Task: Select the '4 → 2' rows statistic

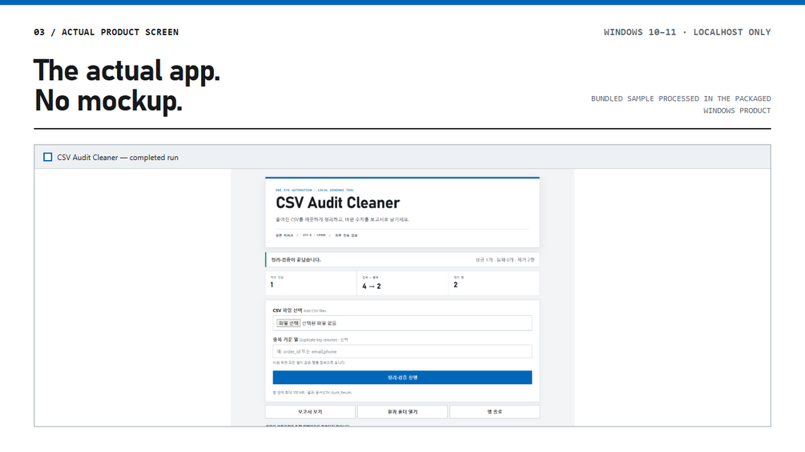Action: tap(371, 286)
